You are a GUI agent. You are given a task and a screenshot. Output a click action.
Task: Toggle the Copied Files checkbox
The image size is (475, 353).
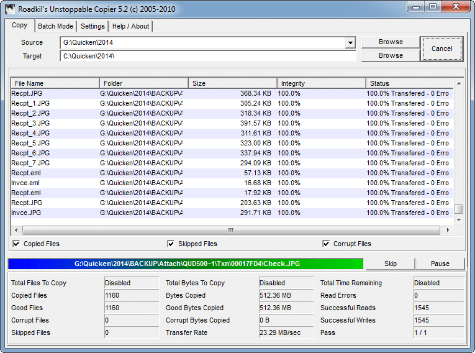click(16, 244)
